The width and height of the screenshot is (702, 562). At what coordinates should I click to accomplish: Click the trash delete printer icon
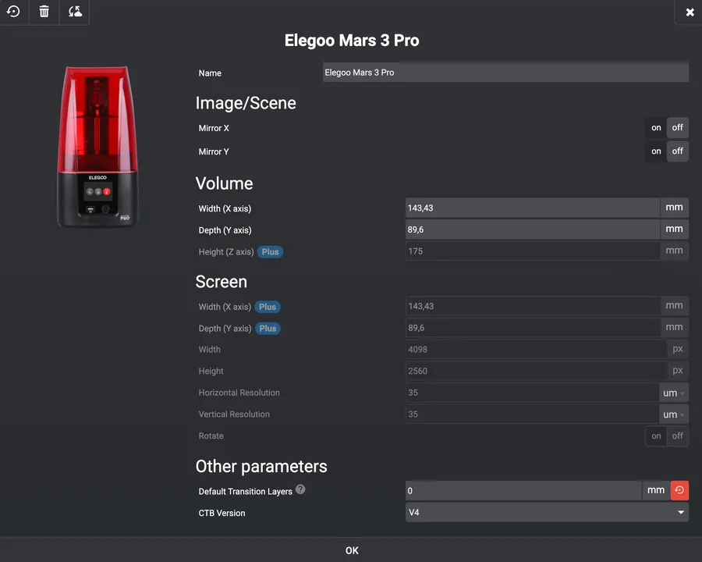tap(44, 12)
